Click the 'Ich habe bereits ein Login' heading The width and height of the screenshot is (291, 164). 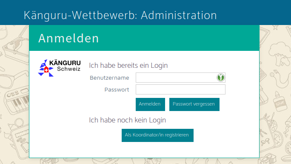[128, 65]
